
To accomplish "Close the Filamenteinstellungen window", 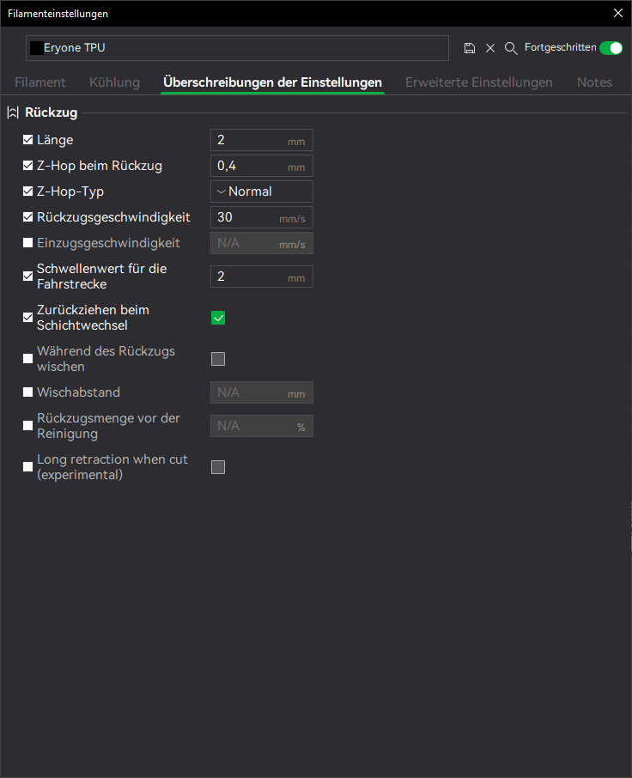I will [617, 13].
